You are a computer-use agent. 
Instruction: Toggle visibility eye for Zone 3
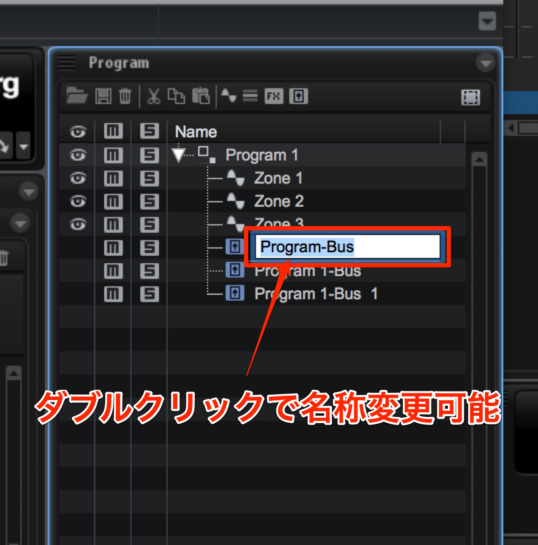point(78,224)
